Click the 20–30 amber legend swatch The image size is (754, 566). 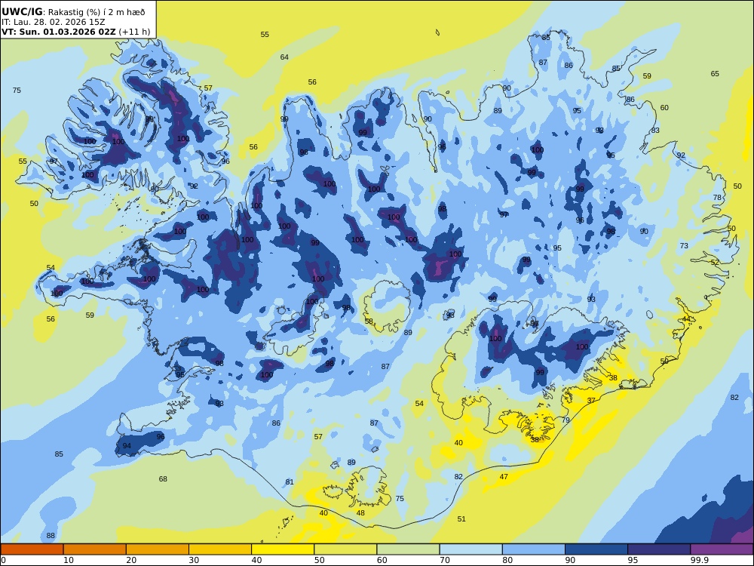click(158, 549)
